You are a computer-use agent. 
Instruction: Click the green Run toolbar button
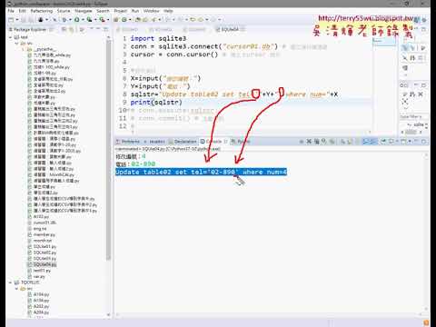coord(77,20)
